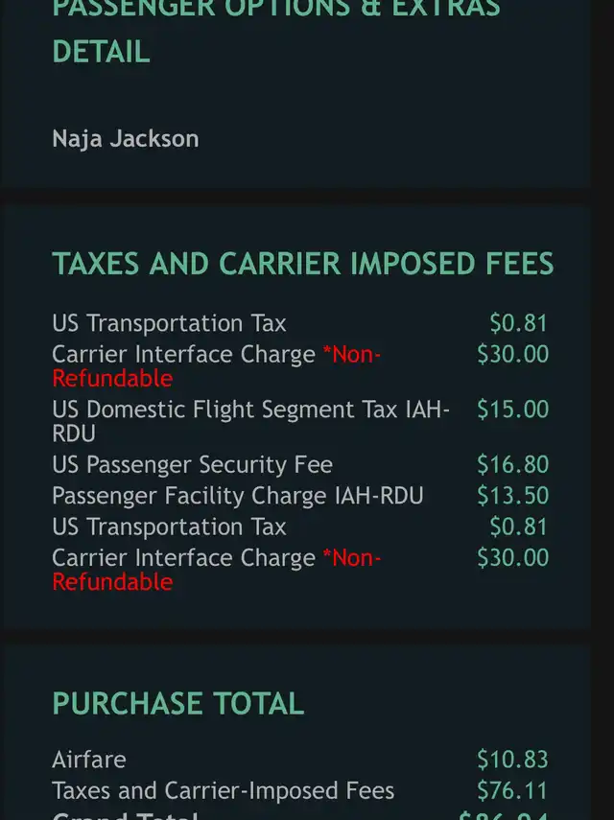This screenshot has width=614, height=820.
Task: Click the first red Non-Refundable notice
Action: (351, 355)
